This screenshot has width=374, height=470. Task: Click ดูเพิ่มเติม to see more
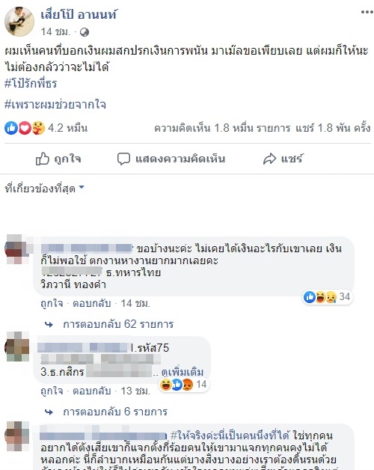tap(183, 372)
